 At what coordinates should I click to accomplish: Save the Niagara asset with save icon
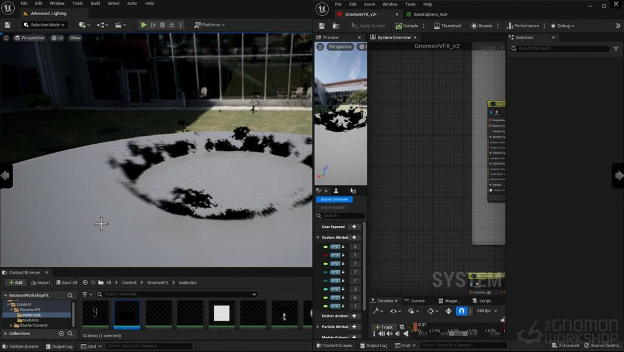pyautogui.click(x=322, y=26)
